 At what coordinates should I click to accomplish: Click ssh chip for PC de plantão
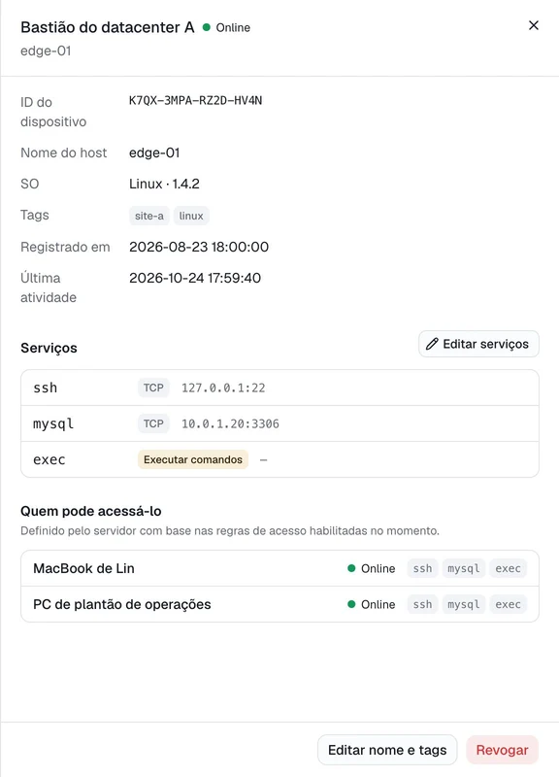pos(422,604)
